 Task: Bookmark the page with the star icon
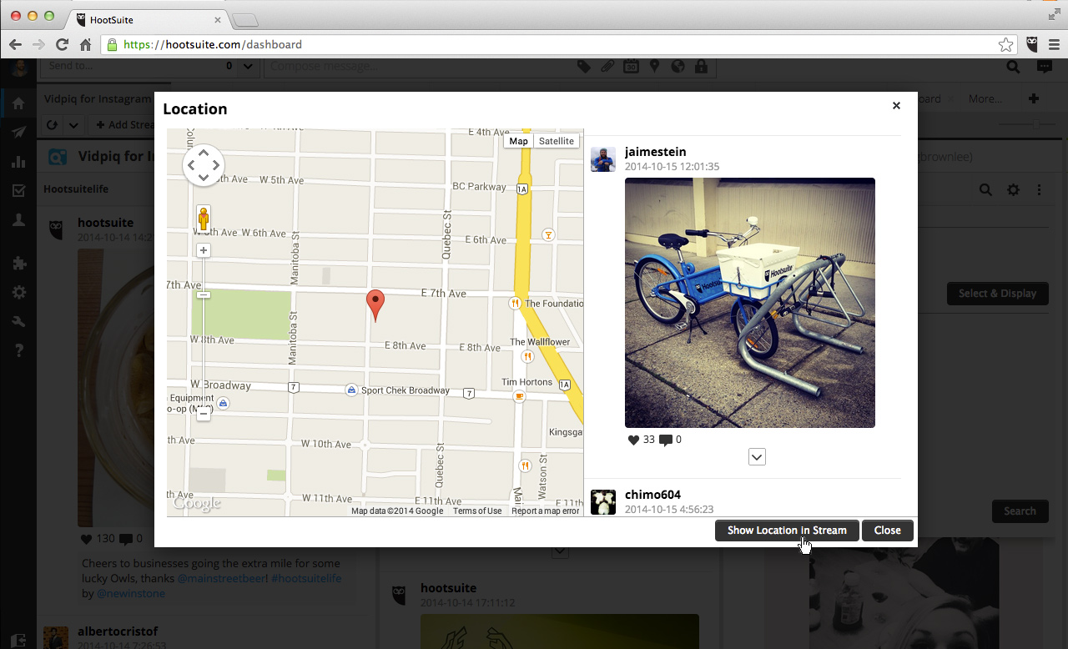click(x=1006, y=44)
